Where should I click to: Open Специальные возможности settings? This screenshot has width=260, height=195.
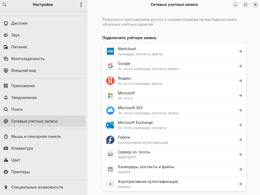[37, 187]
